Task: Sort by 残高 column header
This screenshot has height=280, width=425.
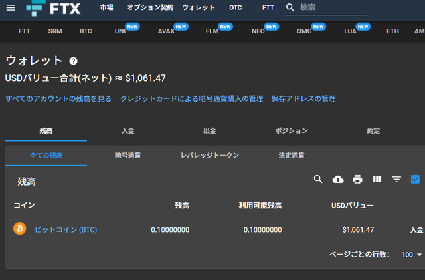Action: [182, 206]
